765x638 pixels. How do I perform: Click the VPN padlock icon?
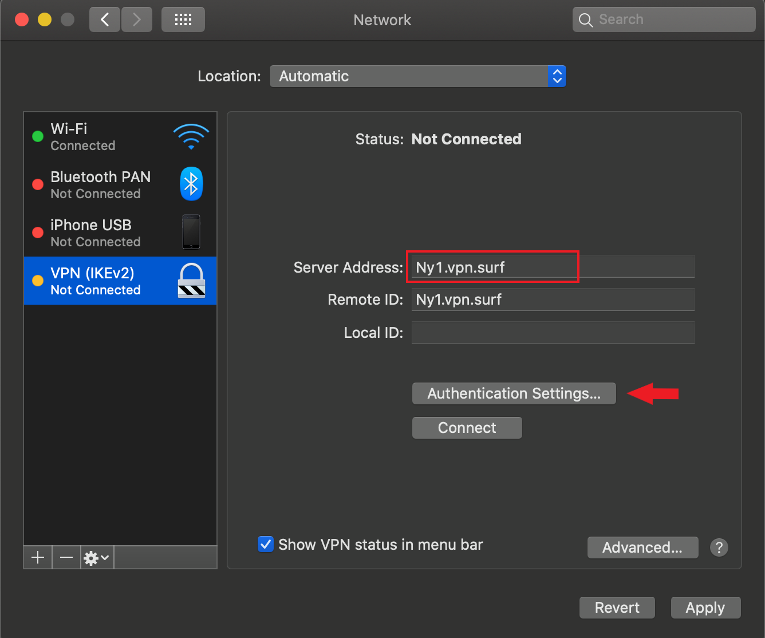pyautogui.click(x=191, y=281)
